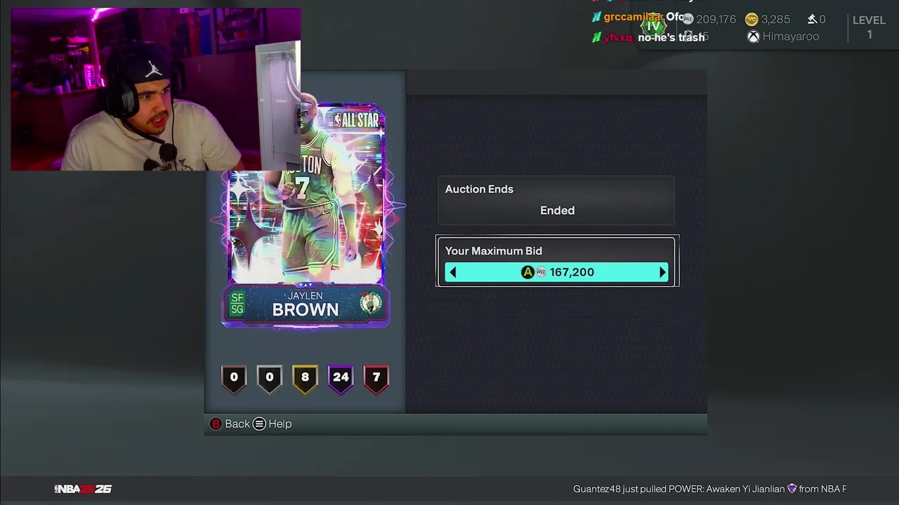Click grccamilaa chat message
The height and width of the screenshot is (505, 899).
pos(639,17)
